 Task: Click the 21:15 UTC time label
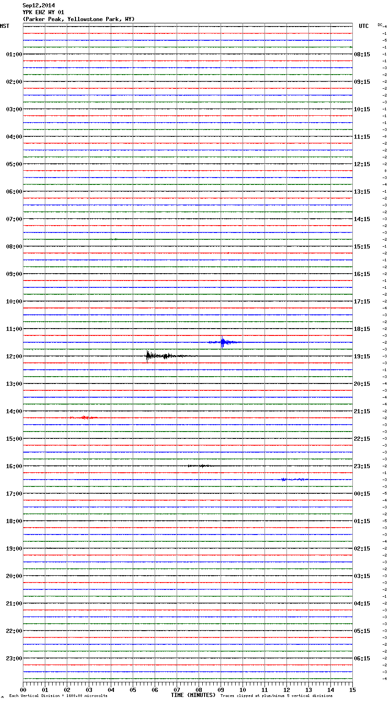point(362,411)
